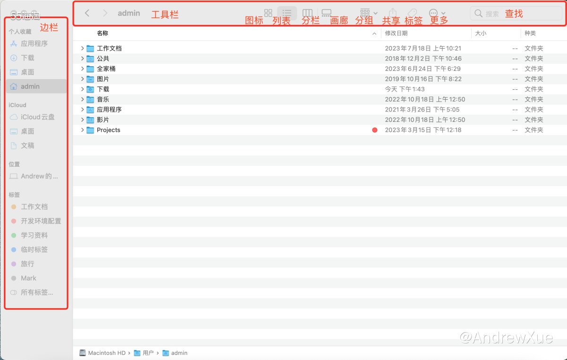Expand the 应用程序 folder row in list
This screenshot has width=567, height=360.
[x=82, y=109]
